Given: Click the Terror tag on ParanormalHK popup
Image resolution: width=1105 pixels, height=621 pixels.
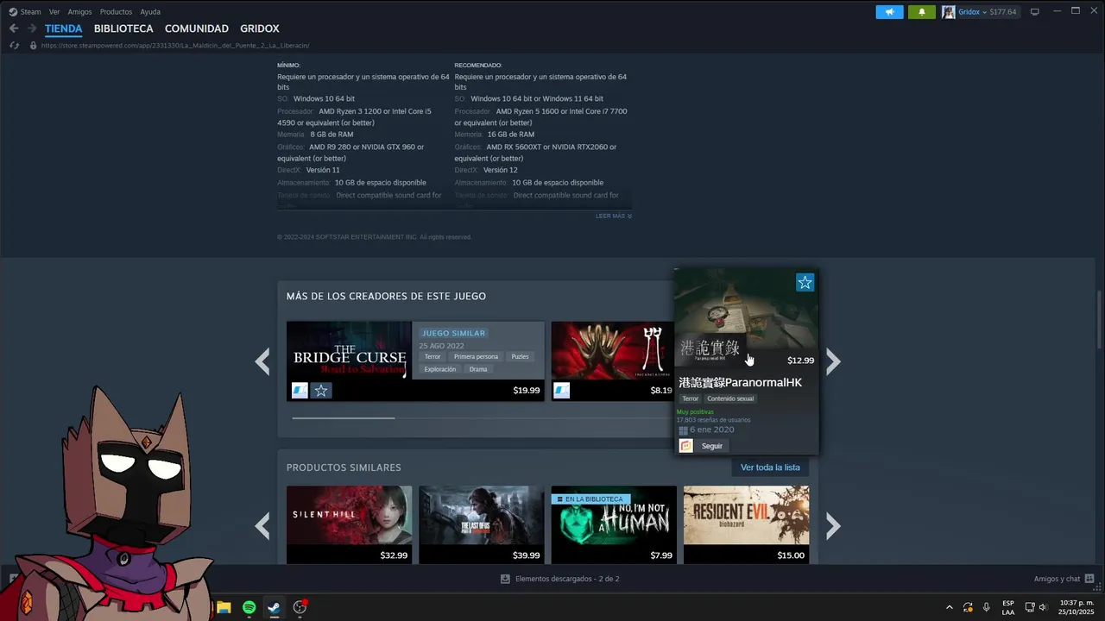Looking at the screenshot, I should point(690,398).
